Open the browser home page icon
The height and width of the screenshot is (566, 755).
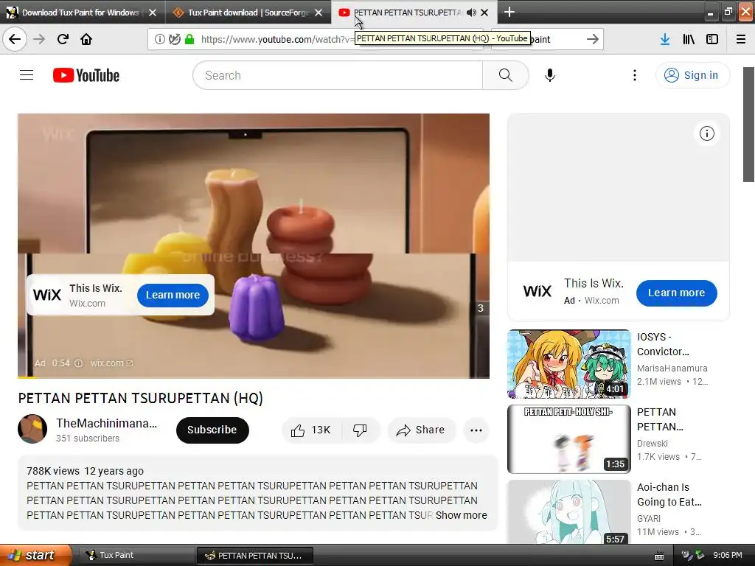86,39
